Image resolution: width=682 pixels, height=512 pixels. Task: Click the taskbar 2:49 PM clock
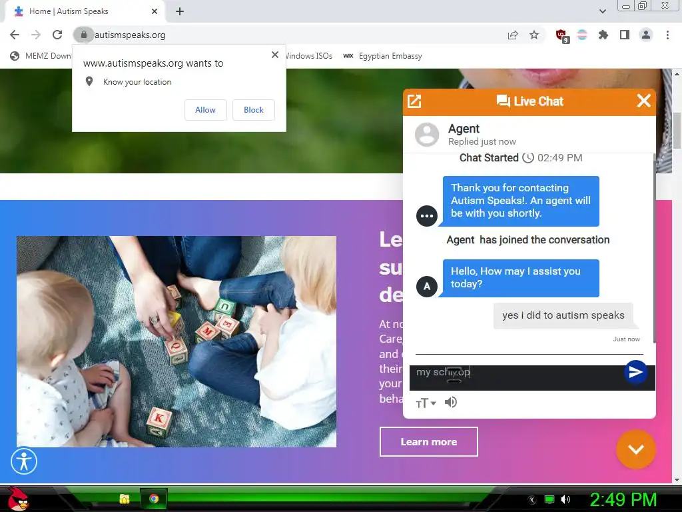[x=623, y=499]
